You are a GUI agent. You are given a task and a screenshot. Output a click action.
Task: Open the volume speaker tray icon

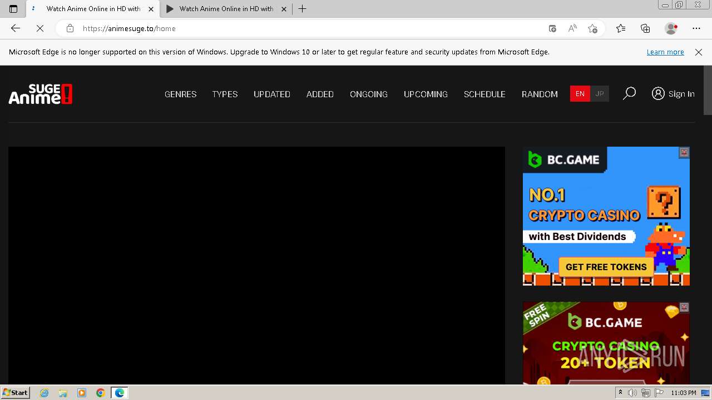[x=632, y=393]
